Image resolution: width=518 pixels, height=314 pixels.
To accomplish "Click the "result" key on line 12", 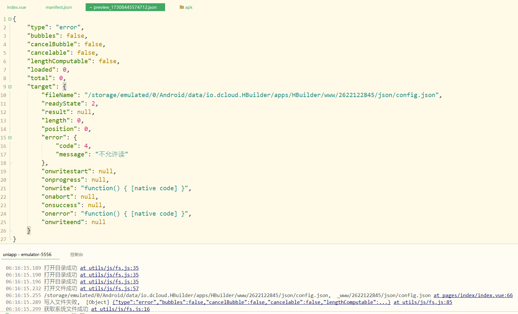I will click(x=56, y=112).
